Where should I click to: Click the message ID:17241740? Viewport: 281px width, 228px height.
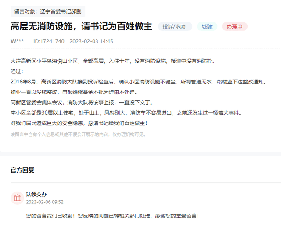tap(49, 41)
